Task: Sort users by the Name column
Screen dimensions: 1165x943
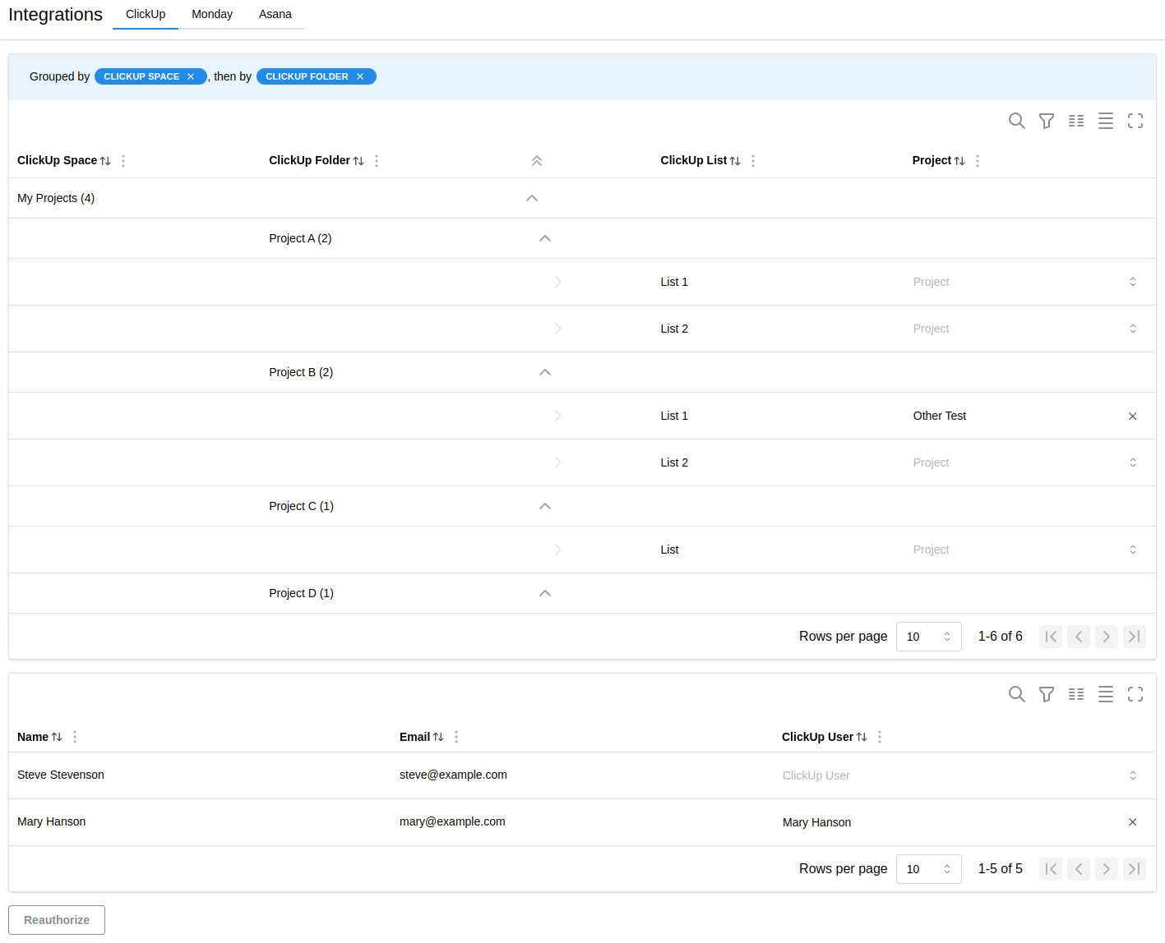Action: (x=57, y=737)
